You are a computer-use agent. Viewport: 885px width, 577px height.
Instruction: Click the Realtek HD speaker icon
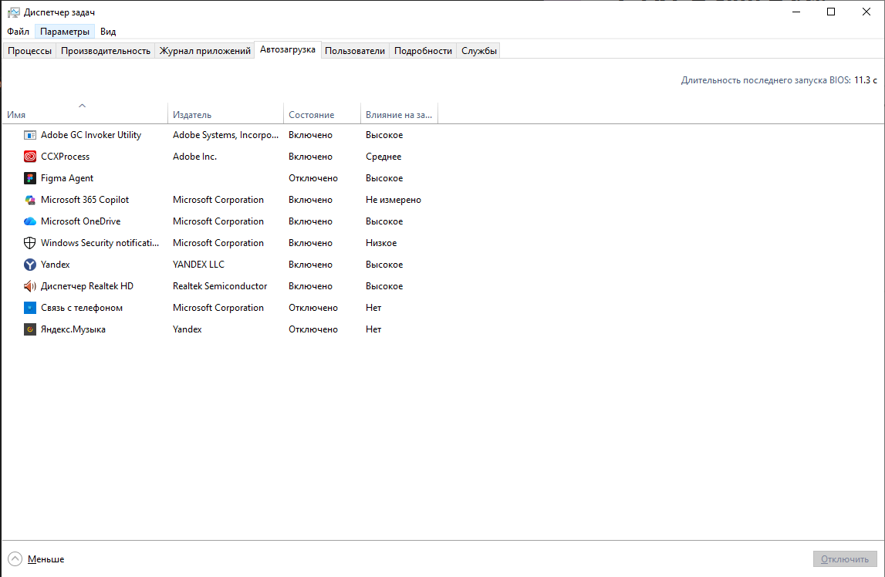(30, 286)
